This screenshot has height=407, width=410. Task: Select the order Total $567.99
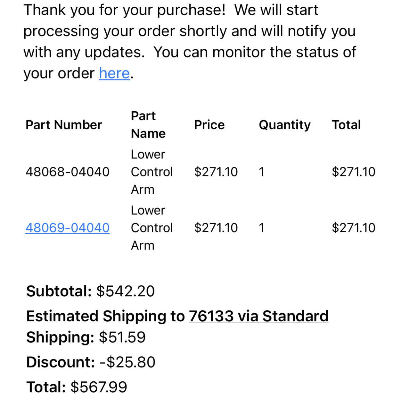point(99,387)
